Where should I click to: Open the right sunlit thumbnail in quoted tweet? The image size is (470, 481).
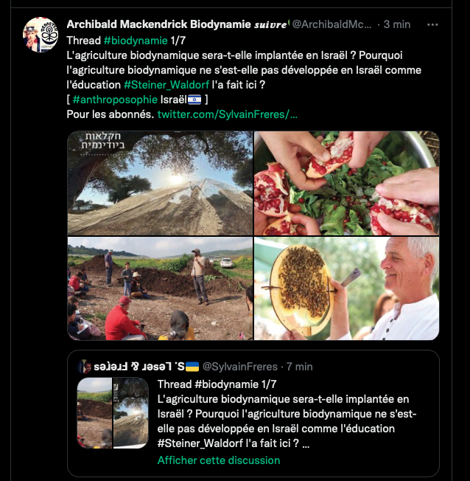131,413
